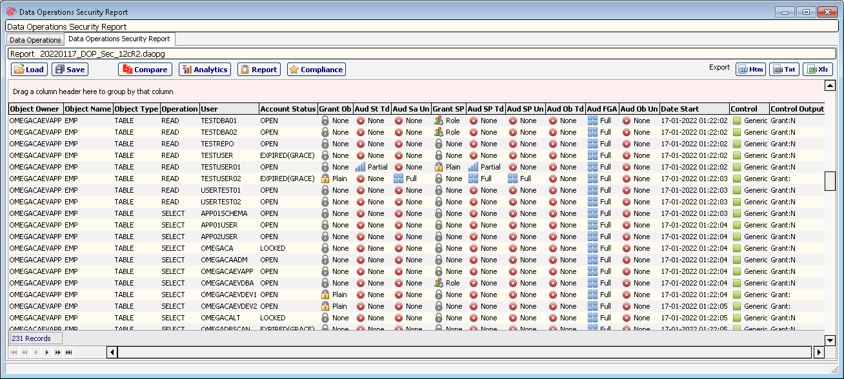This screenshot has height=379, width=844.
Task: Click the Aud St Td column header
Action: coord(372,109)
